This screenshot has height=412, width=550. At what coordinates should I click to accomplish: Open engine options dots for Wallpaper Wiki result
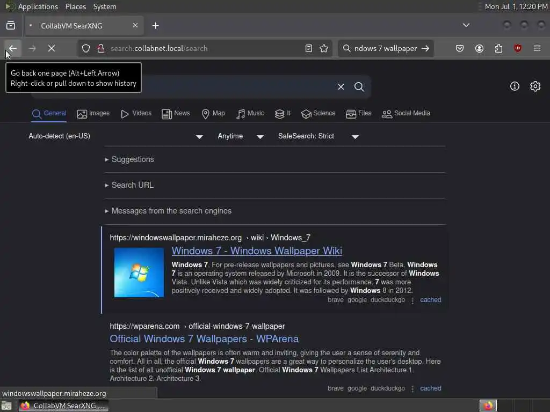[412, 300]
